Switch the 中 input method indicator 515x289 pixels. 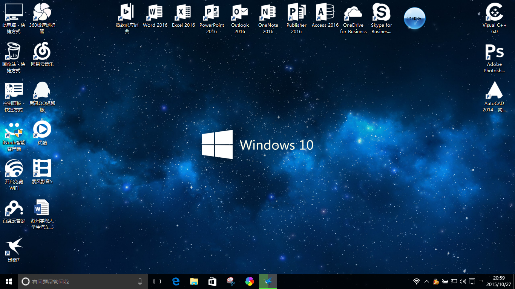[x=481, y=281]
